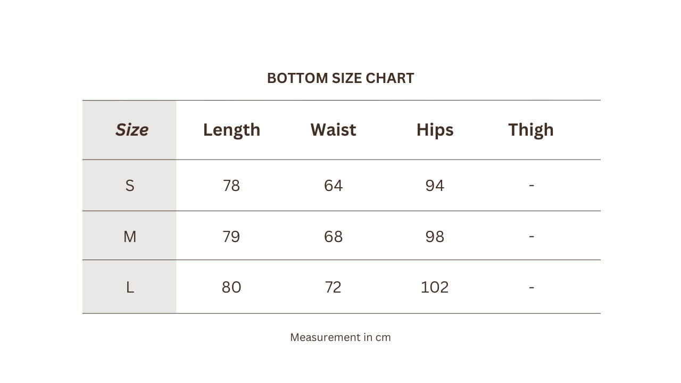The height and width of the screenshot is (383, 681).
Task: Click length value 78 for size S
Action: [x=231, y=186]
